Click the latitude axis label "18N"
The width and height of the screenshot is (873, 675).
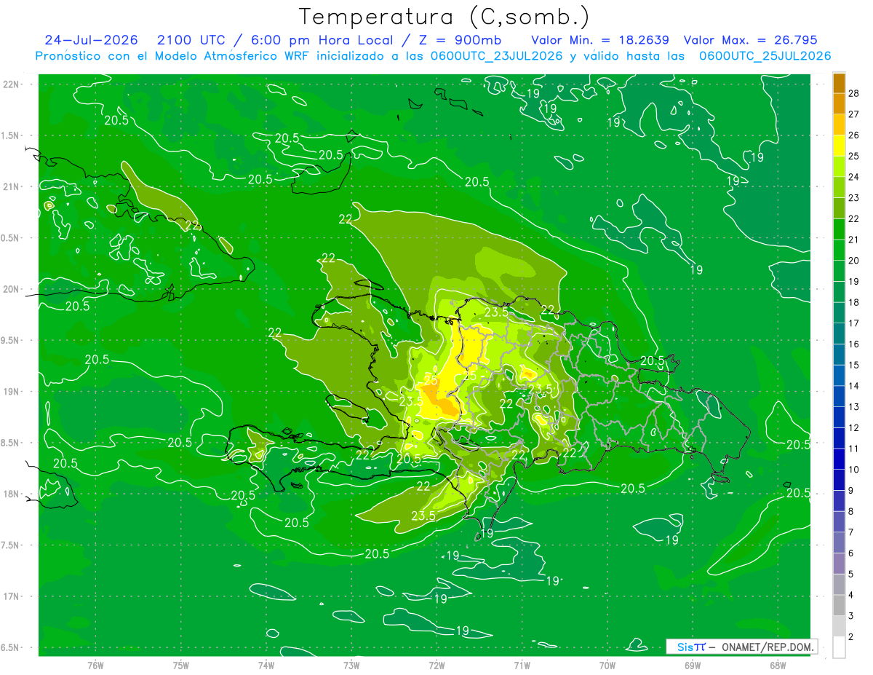11,494
